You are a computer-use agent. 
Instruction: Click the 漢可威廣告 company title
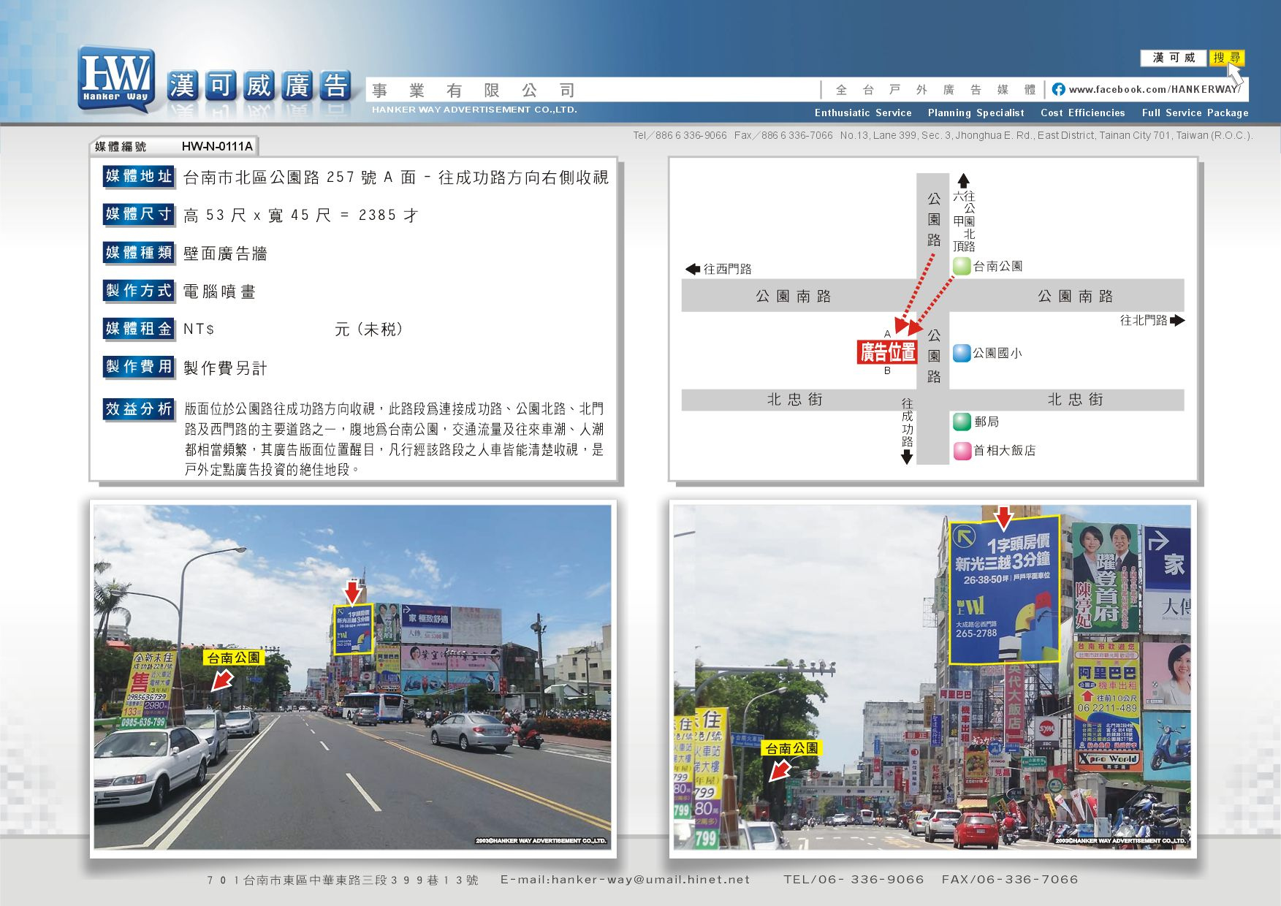point(259,86)
